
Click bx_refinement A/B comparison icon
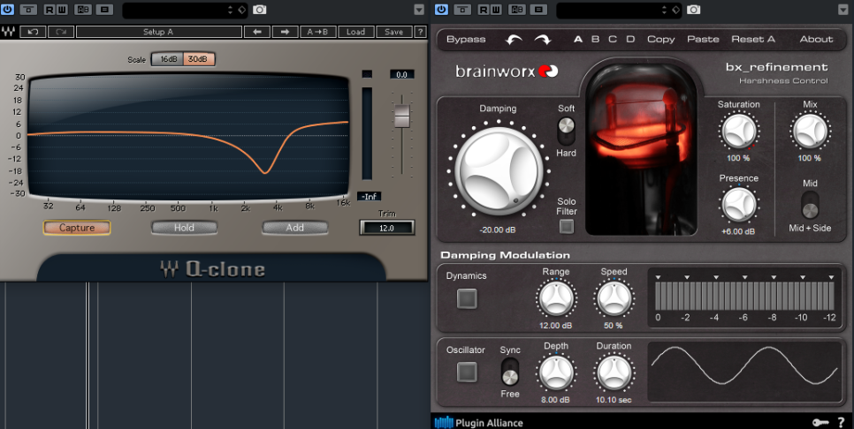tap(517, 9)
